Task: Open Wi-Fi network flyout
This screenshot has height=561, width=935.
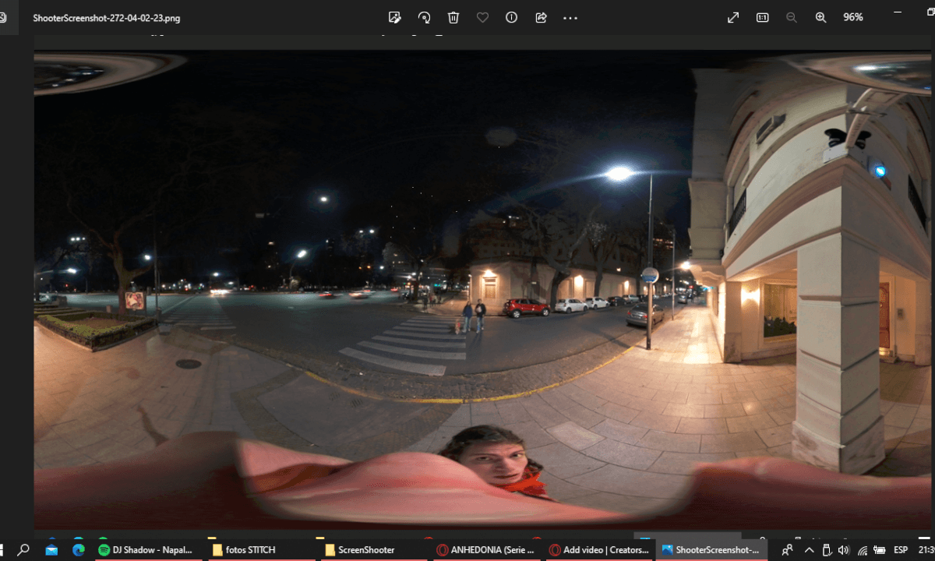Action: (x=863, y=550)
